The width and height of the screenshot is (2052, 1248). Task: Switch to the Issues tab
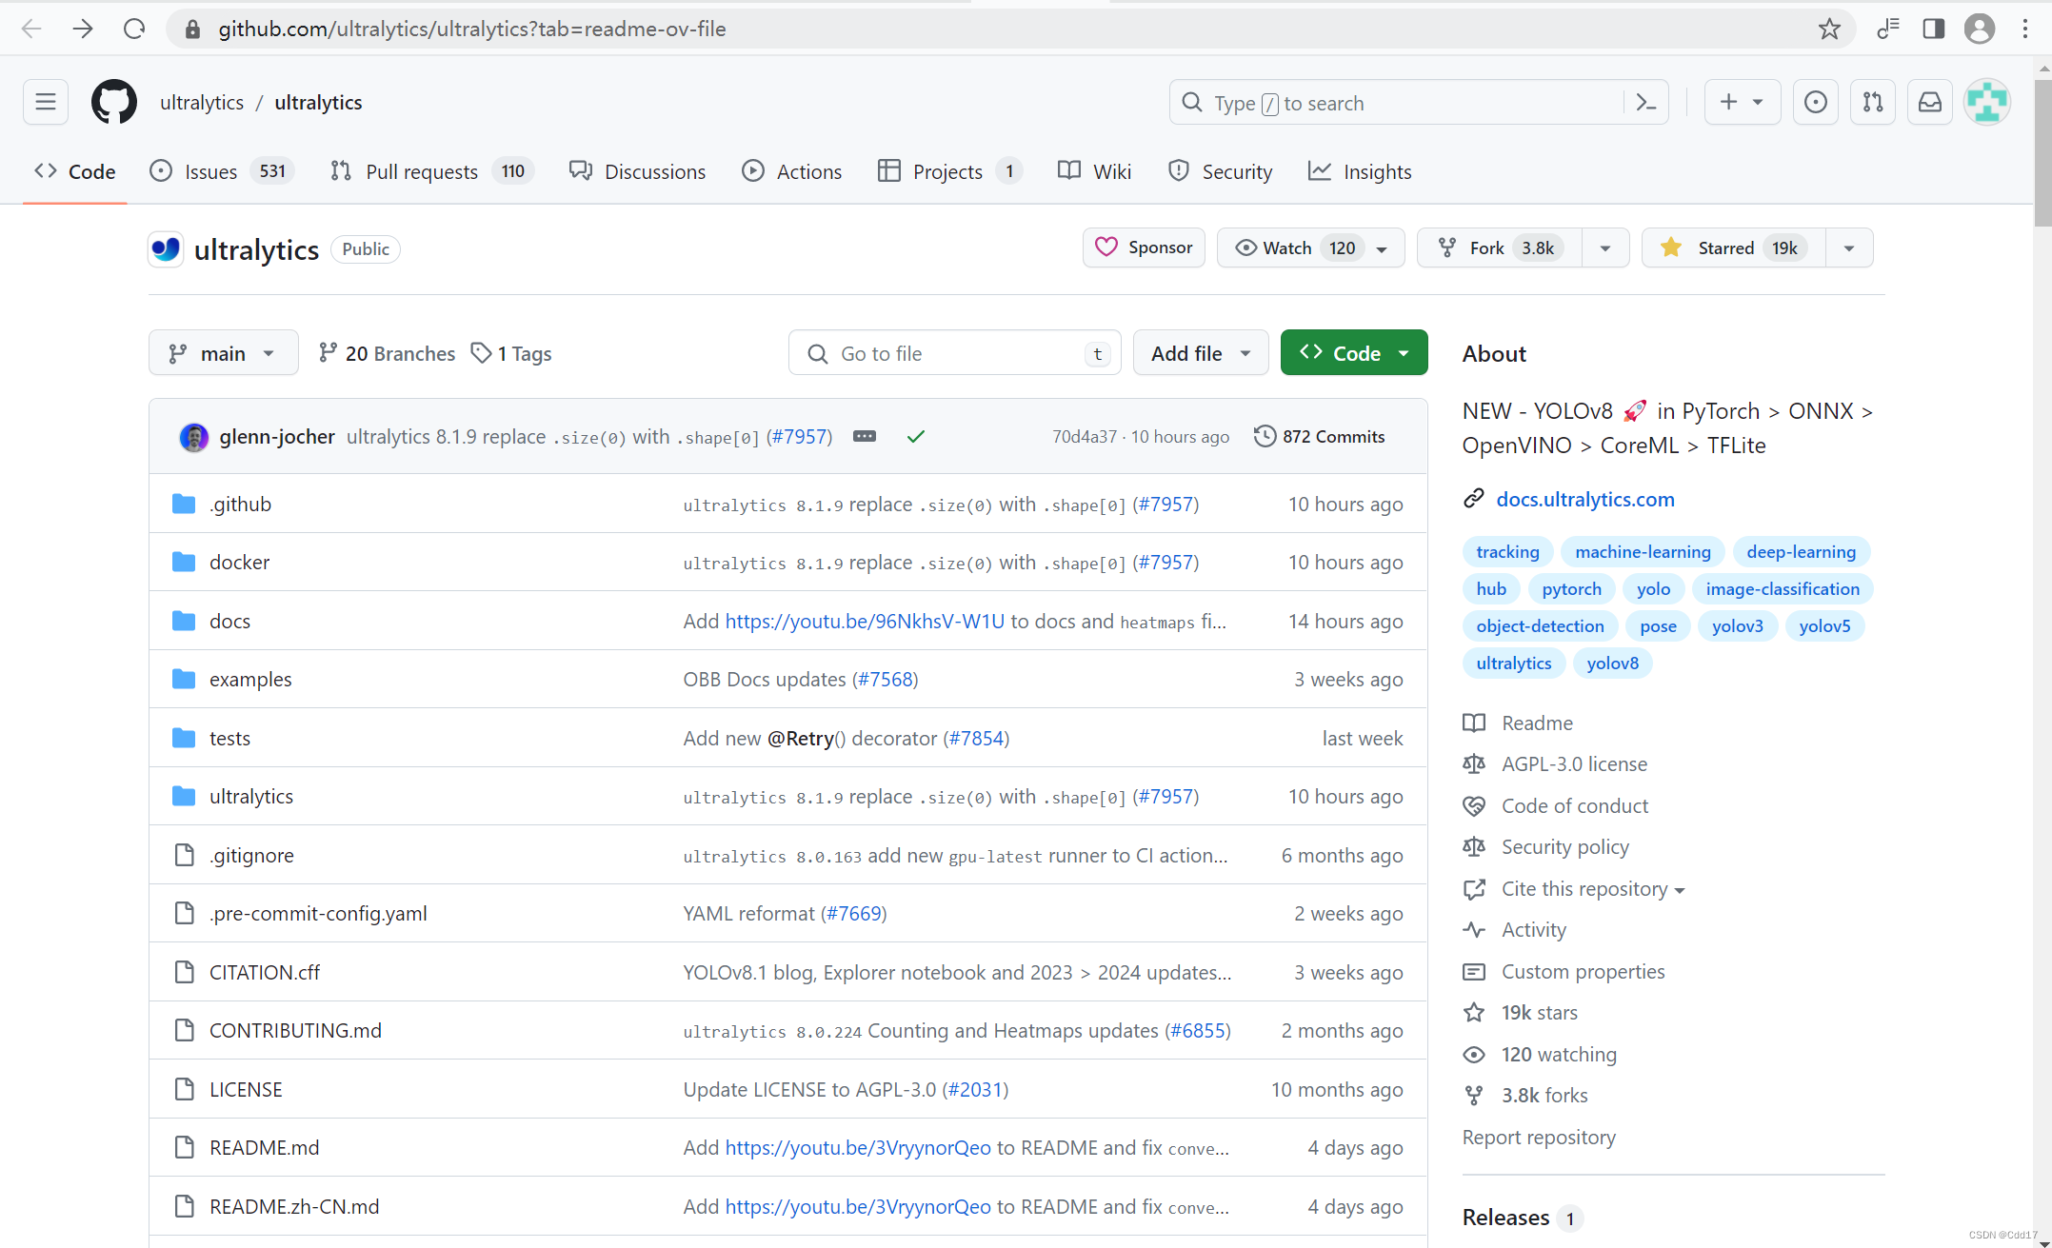coord(210,171)
